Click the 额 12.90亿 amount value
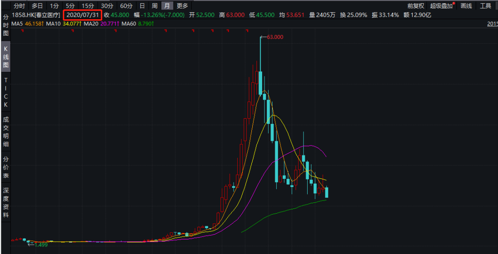Screen dimensions: 498x254 pyautogui.click(x=417, y=15)
